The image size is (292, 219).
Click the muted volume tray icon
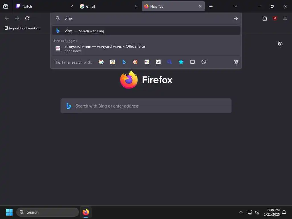(257, 212)
